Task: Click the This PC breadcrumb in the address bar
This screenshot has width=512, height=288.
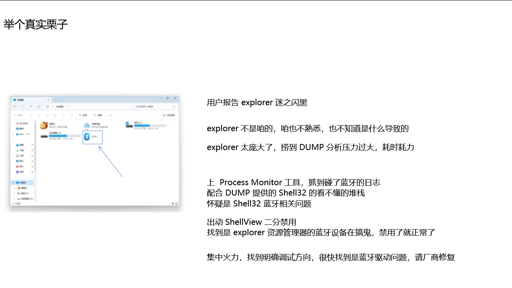Action: 60,106
